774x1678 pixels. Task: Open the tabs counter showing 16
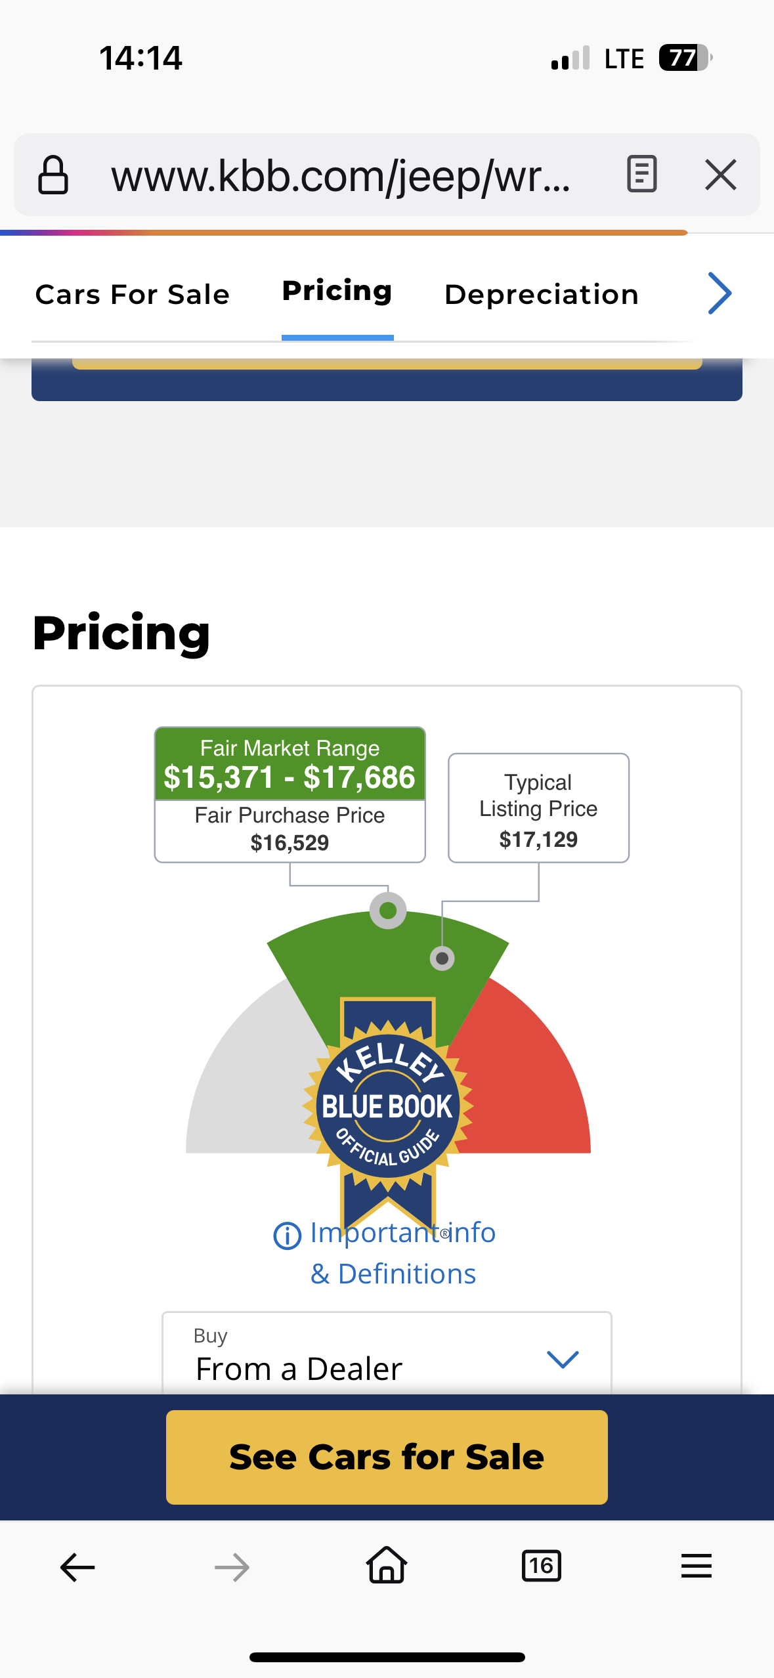[541, 1566]
